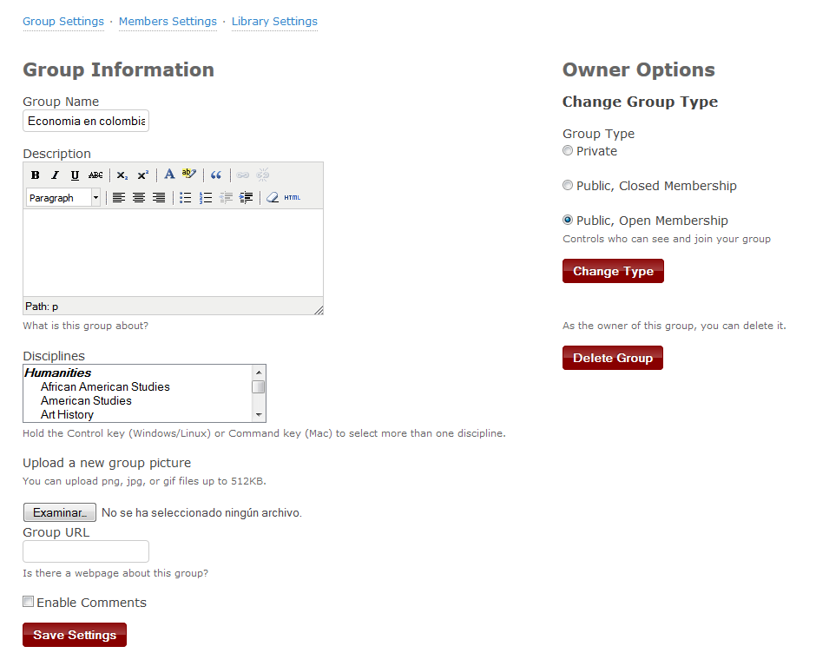Insert a blockquote

tap(216, 175)
